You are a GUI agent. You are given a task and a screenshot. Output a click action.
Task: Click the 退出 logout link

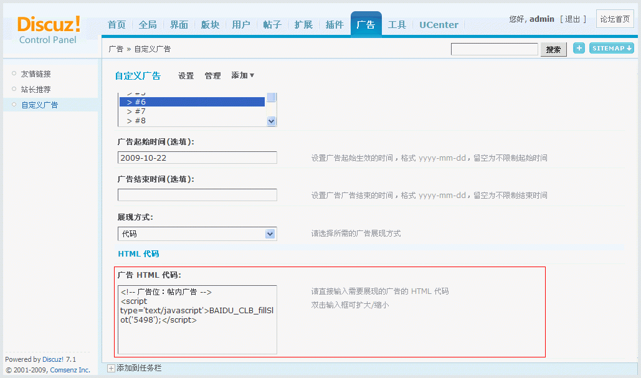572,19
